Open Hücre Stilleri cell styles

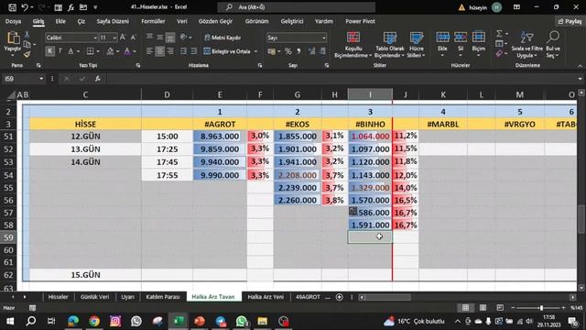pyautogui.click(x=416, y=45)
